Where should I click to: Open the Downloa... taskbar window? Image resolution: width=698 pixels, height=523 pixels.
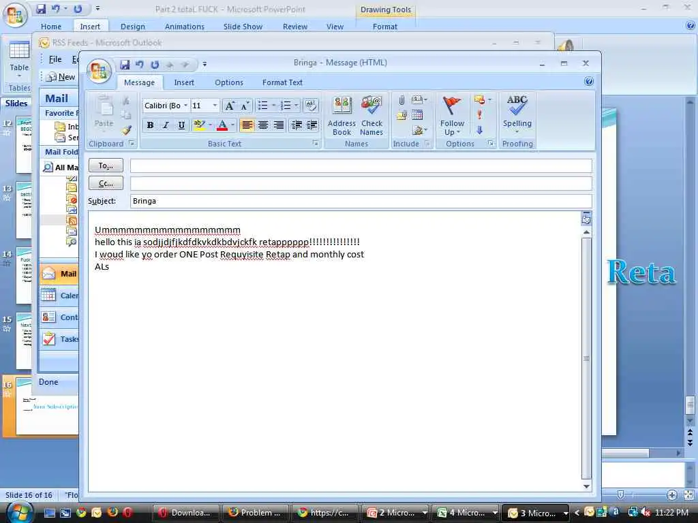[187, 513]
